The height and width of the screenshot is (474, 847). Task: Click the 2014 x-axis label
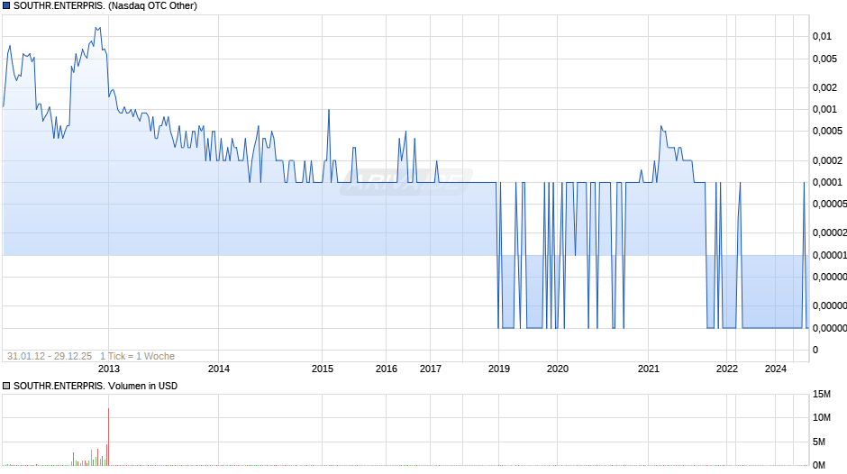click(x=219, y=369)
